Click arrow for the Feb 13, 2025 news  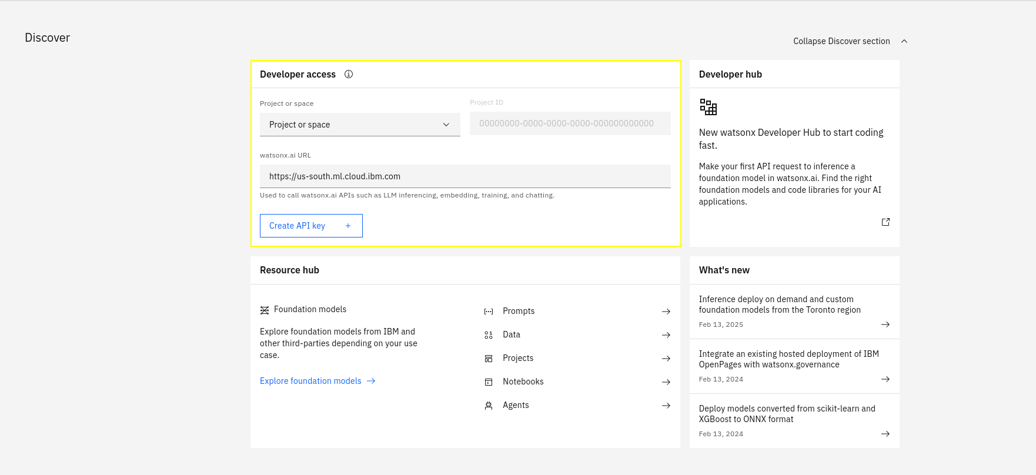(x=885, y=325)
